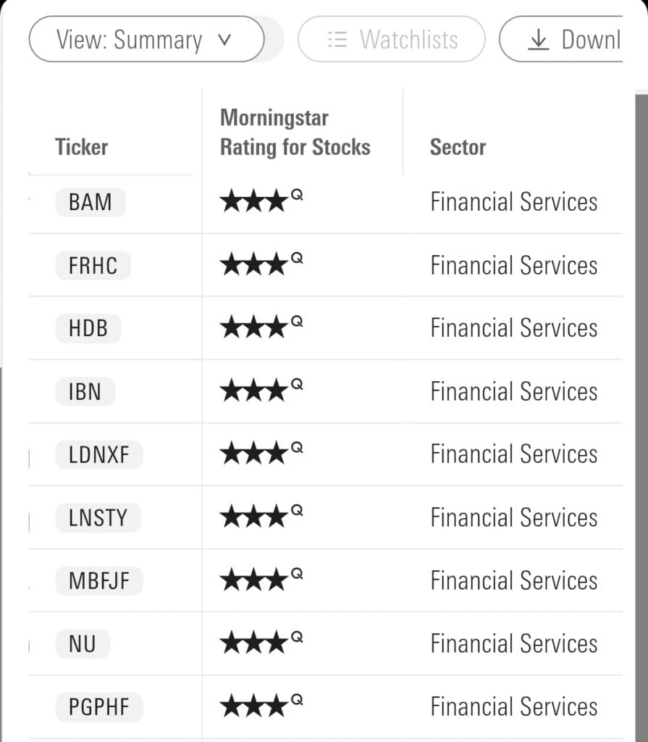Open the FRHC ticker link
The image size is (648, 742).
click(x=93, y=265)
